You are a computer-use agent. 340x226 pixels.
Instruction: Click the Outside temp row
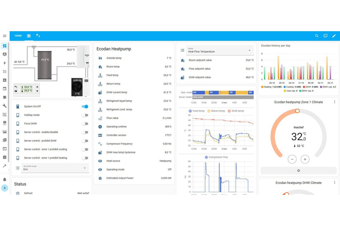click(134, 58)
